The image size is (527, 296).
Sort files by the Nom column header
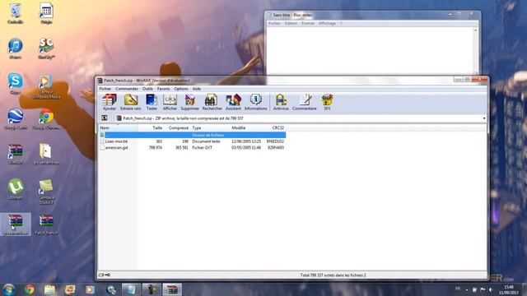click(x=118, y=128)
